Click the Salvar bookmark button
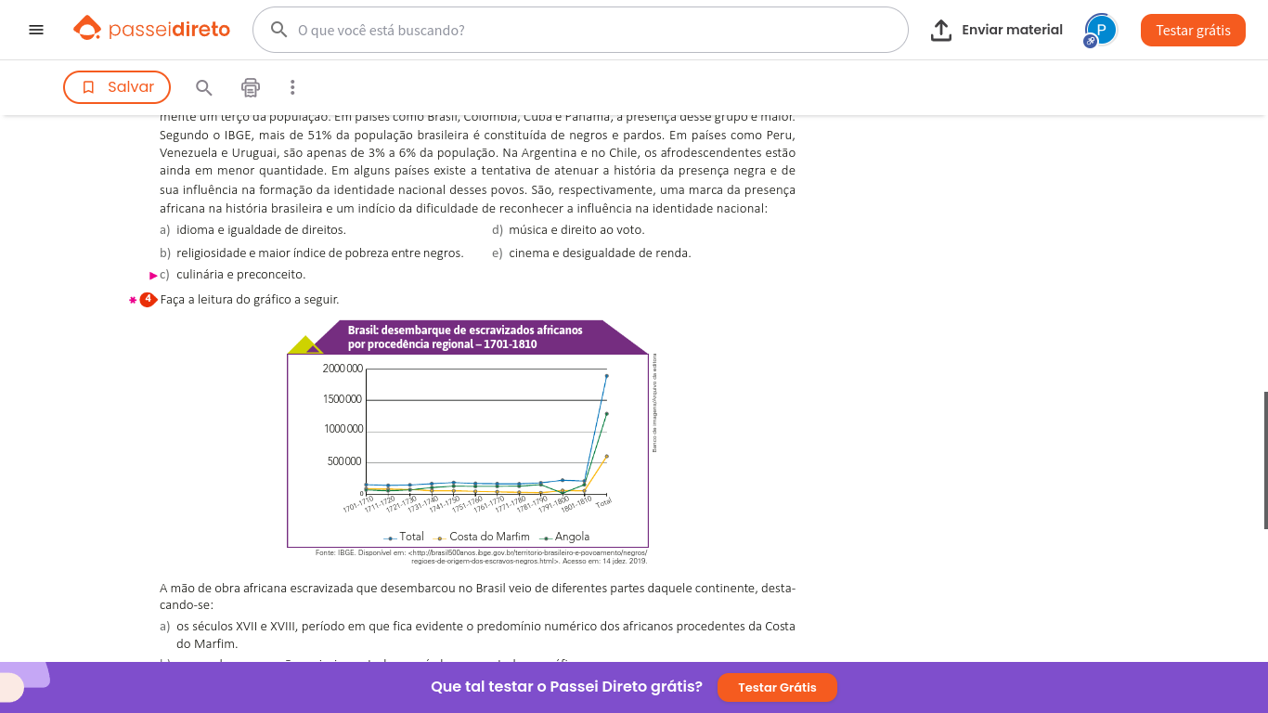The image size is (1268, 713). pos(117,87)
